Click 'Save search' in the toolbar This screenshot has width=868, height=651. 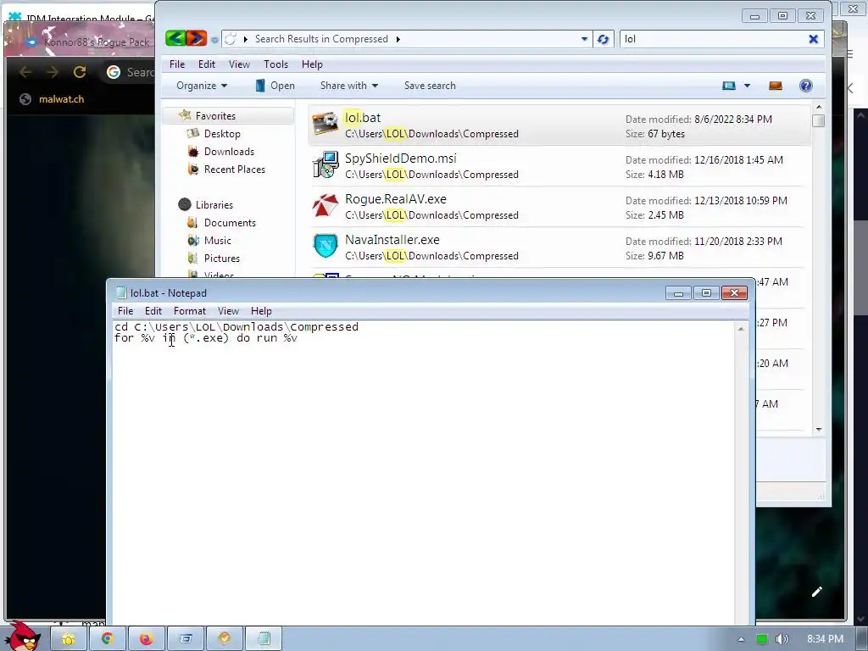pyautogui.click(x=430, y=86)
